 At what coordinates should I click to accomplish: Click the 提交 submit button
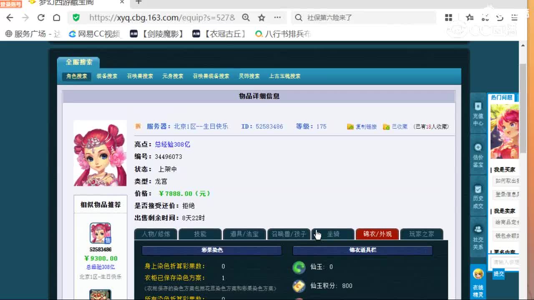(x=499, y=274)
